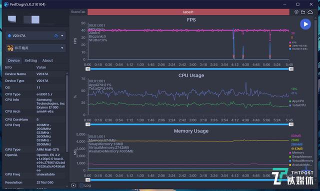Click the user avatar thumbnail

pyautogui.click(x=12, y=19)
